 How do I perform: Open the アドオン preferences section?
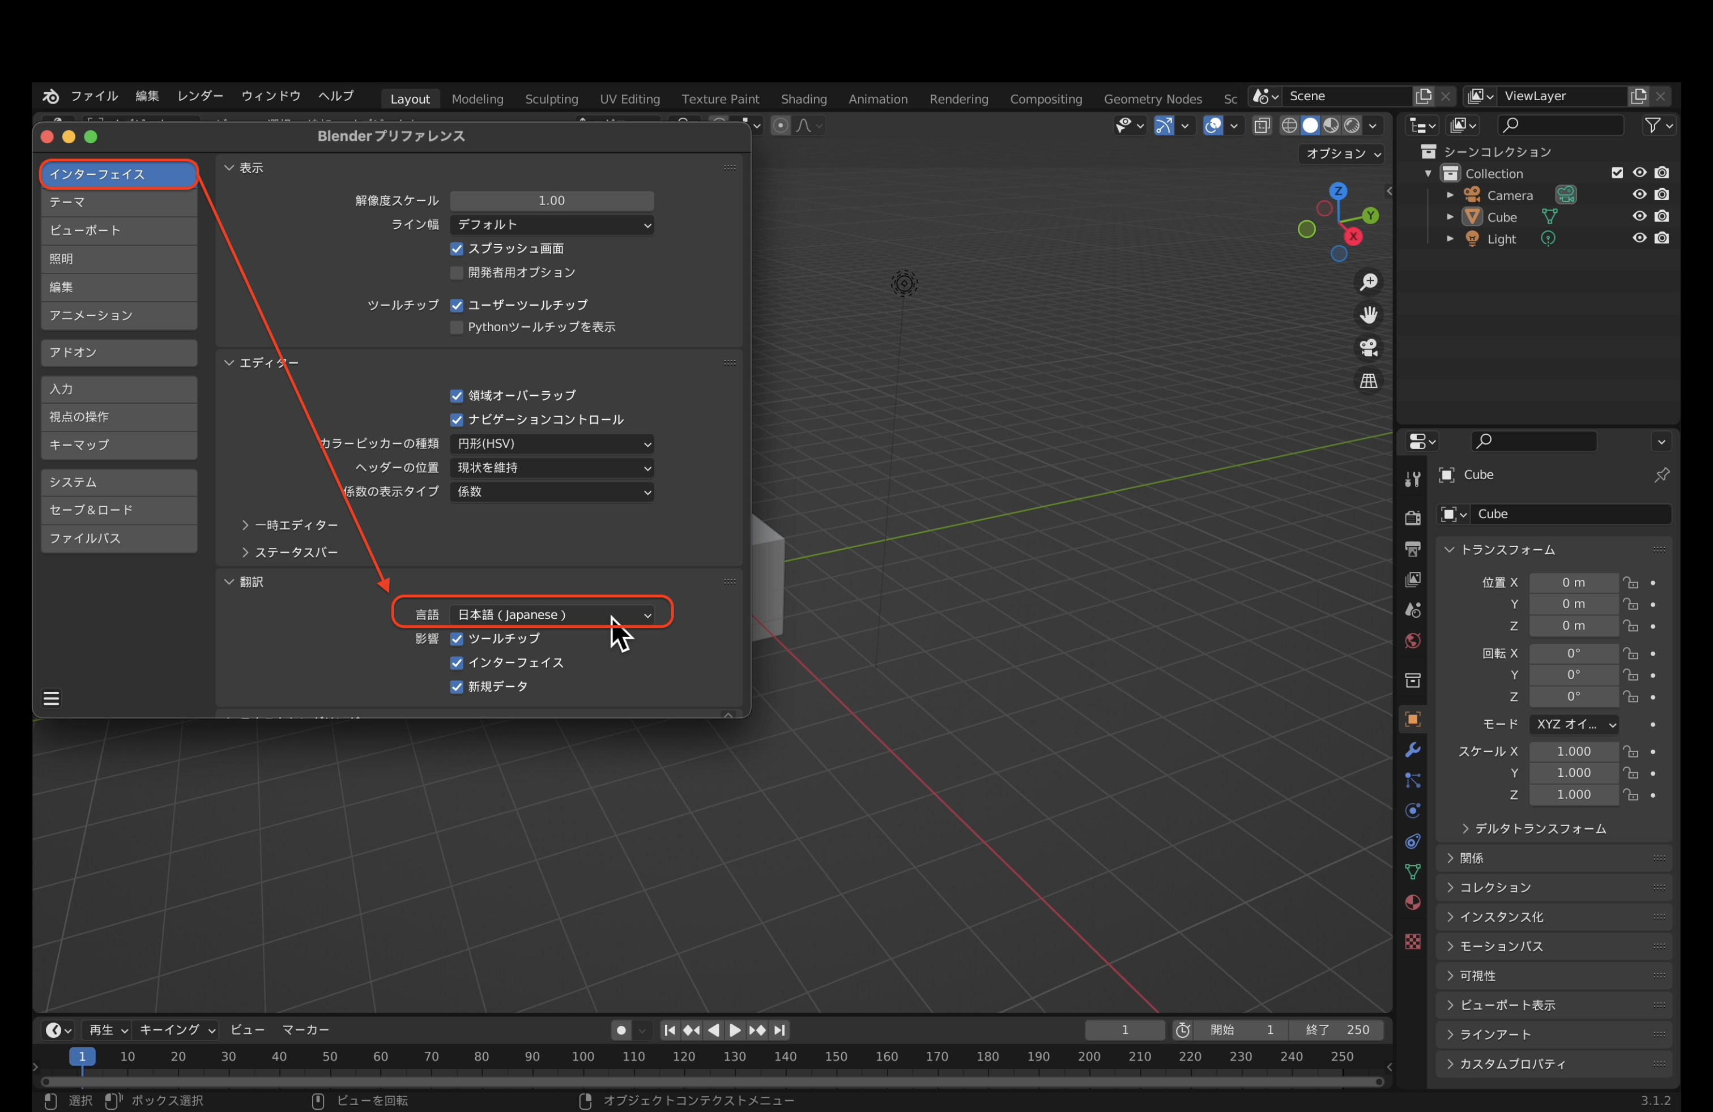click(120, 352)
